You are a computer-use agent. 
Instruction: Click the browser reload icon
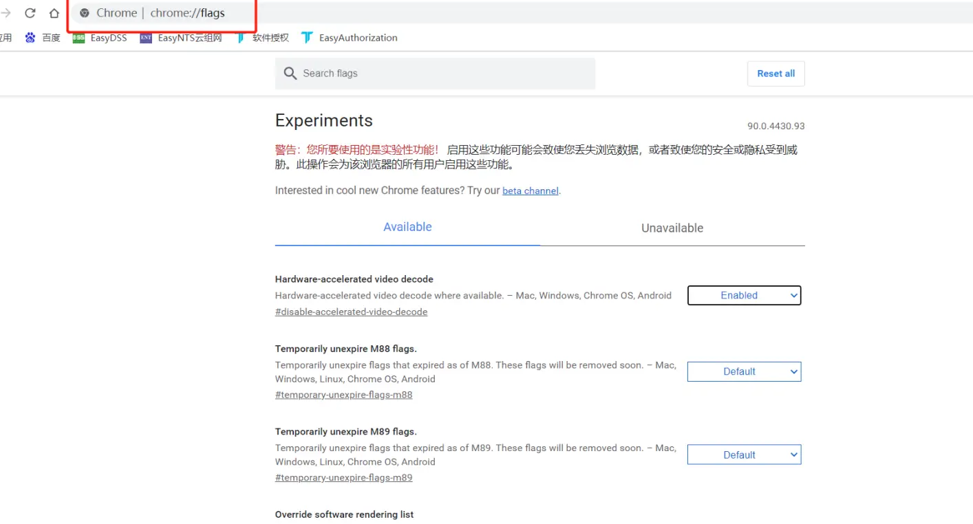[x=30, y=13]
